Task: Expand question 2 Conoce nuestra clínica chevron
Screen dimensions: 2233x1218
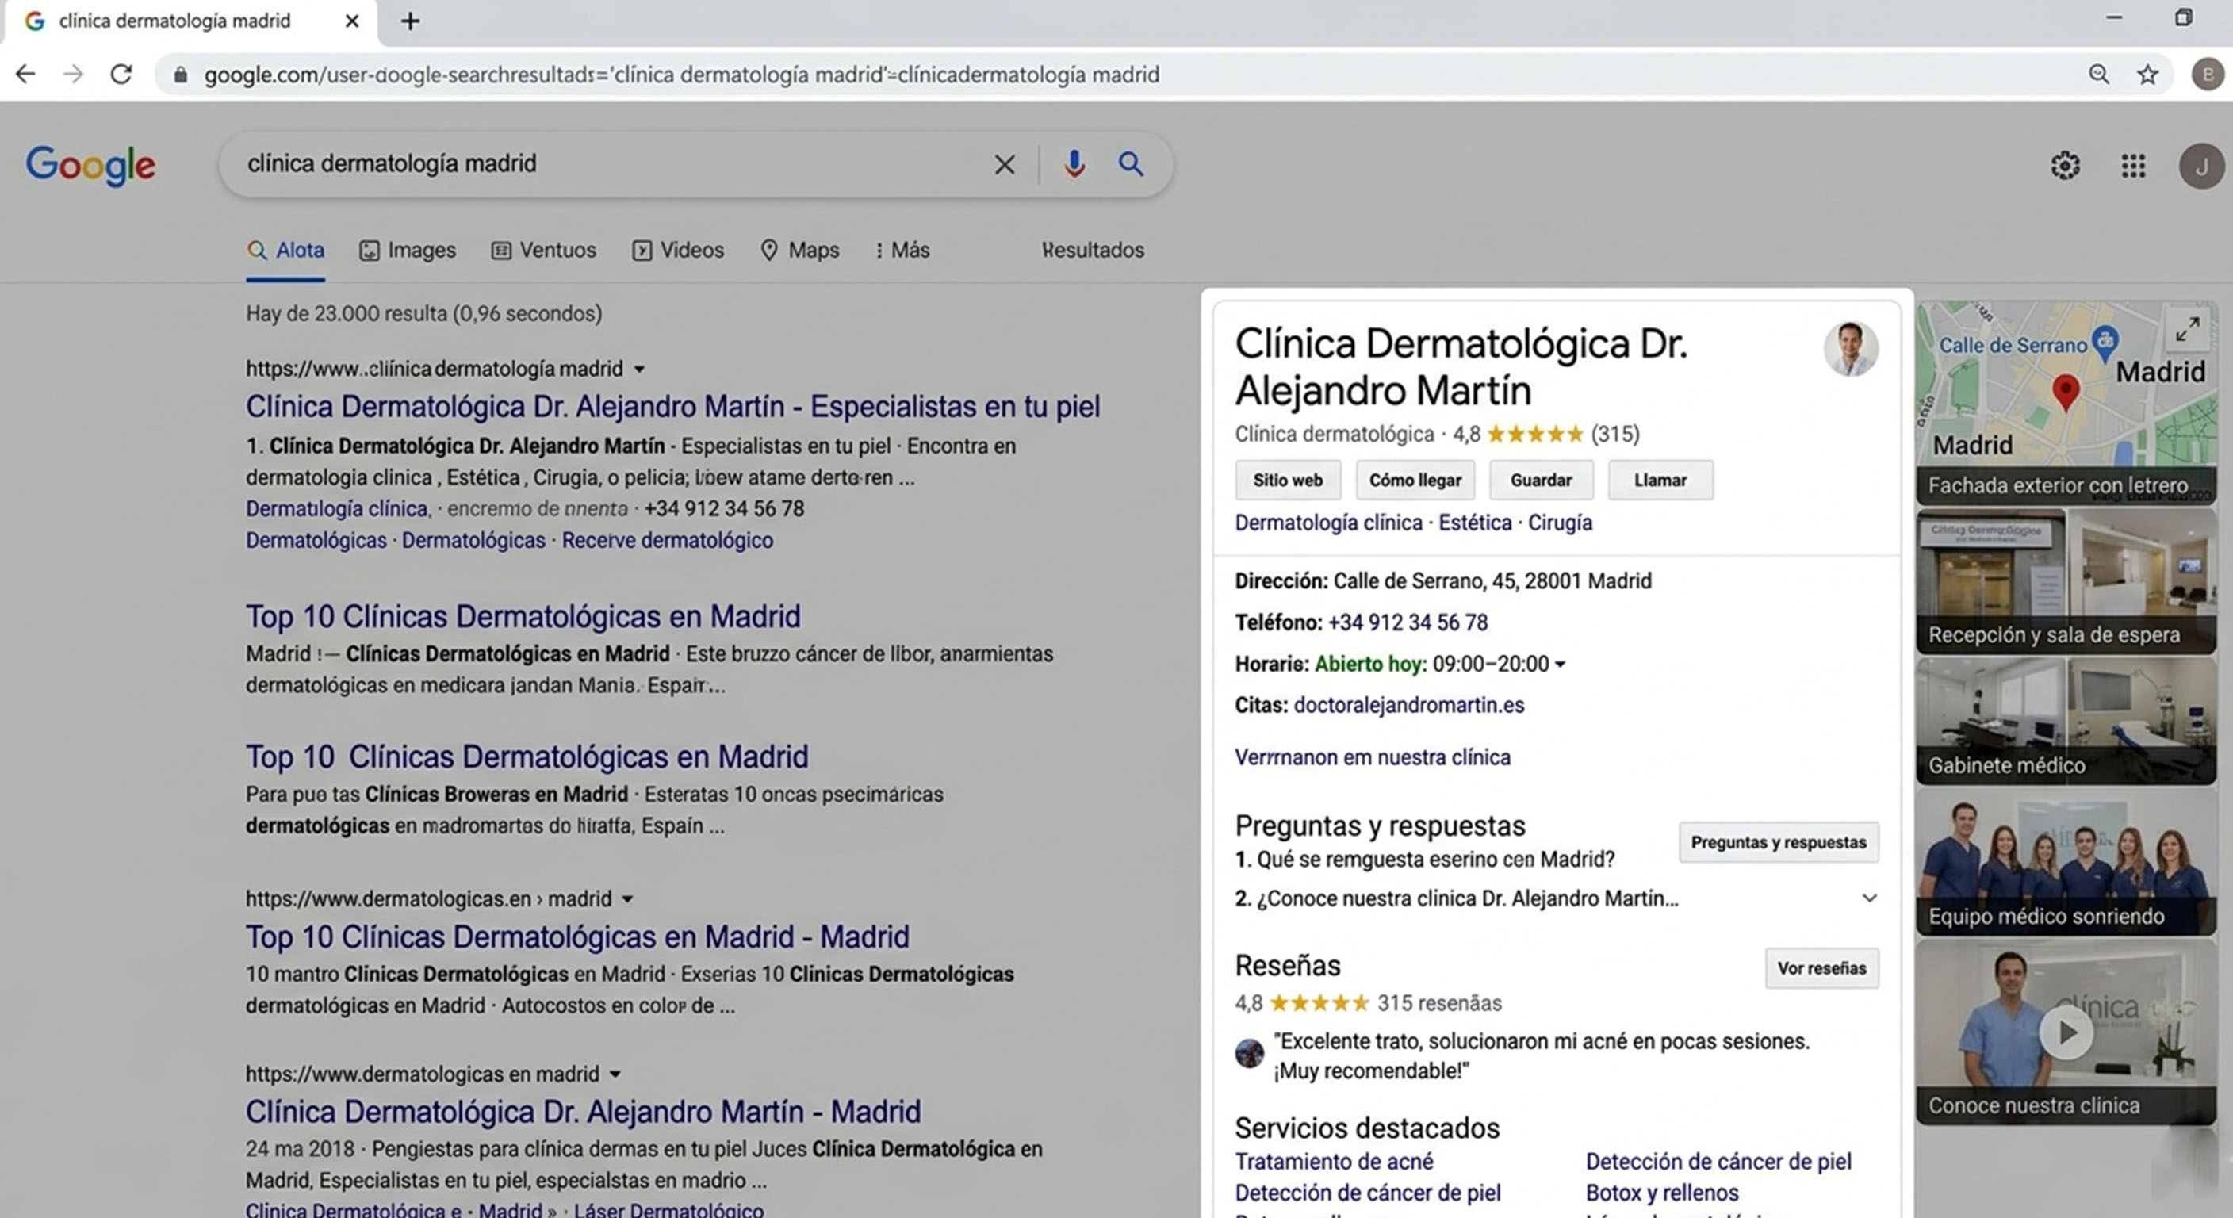Action: pos(1869,898)
